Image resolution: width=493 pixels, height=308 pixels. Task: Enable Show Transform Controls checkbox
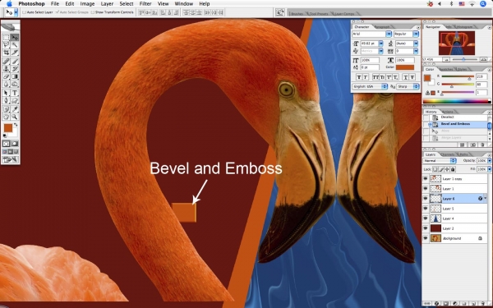(x=92, y=12)
